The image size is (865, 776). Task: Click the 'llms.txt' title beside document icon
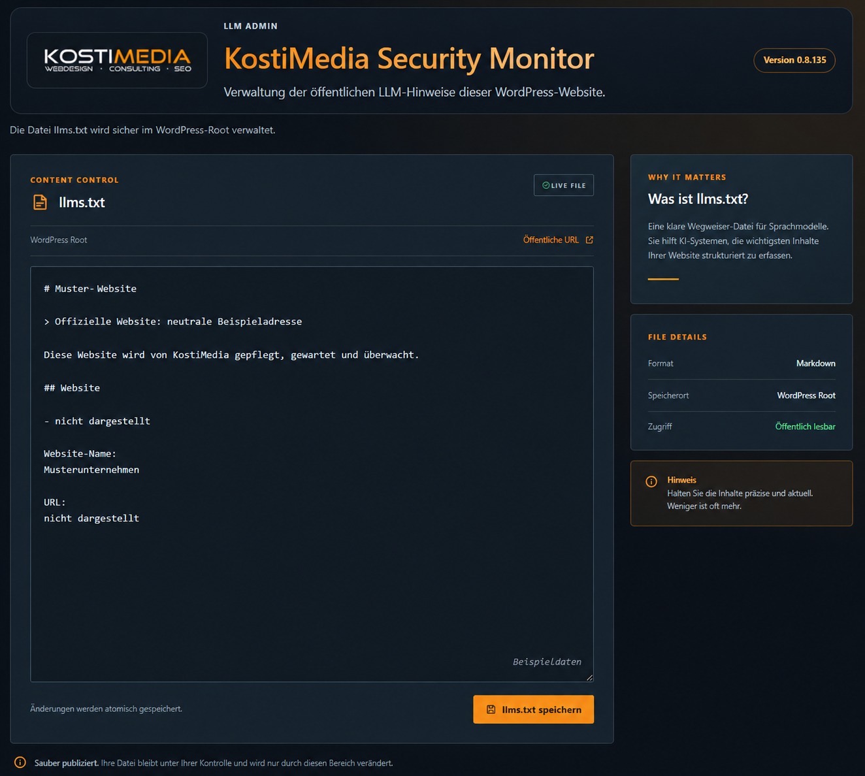click(x=82, y=202)
